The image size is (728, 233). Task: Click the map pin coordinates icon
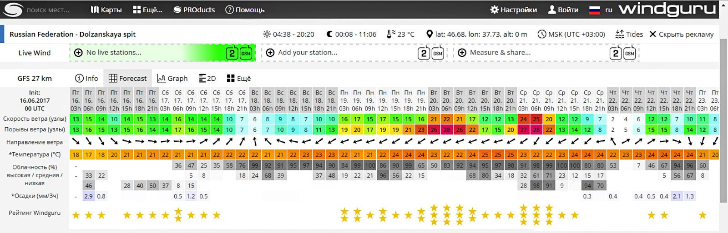[x=429, y=34]
